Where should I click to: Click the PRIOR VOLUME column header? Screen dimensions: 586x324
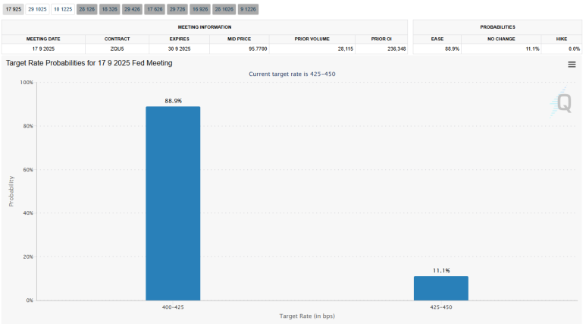coord(312,38)
